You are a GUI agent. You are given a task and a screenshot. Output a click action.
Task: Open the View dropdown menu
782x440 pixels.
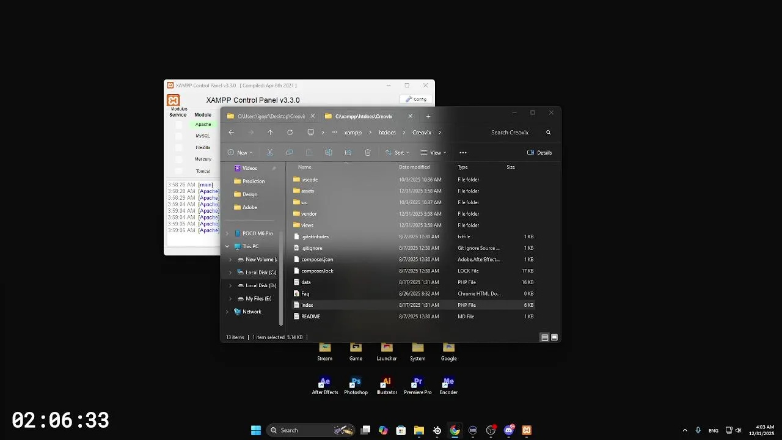coord(433,153)
